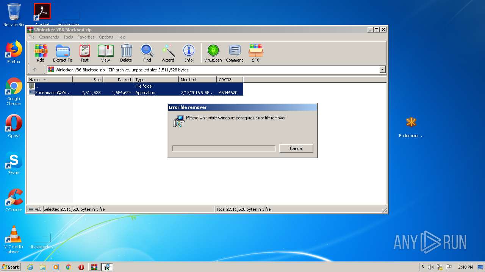Image resolution: width=485 pixels, height=272 pixels.
Task: Open Skype desktop shortcut
Action: 14,163
